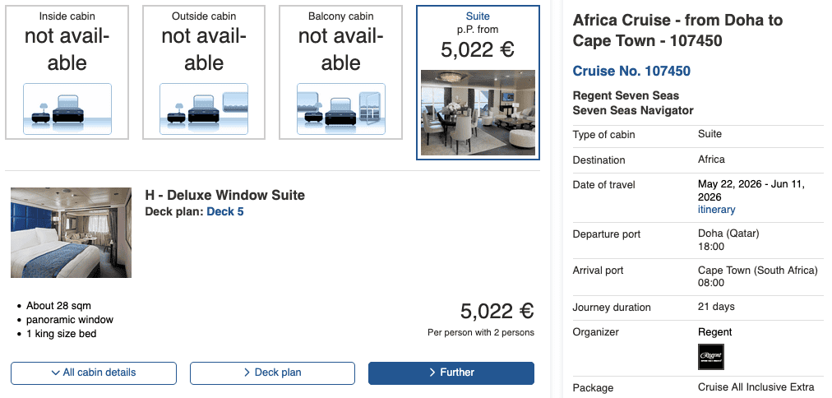Click the Balcony cabin illustration
The width and height of the screenshot is (832, 398).
click(x=340, y=109)
